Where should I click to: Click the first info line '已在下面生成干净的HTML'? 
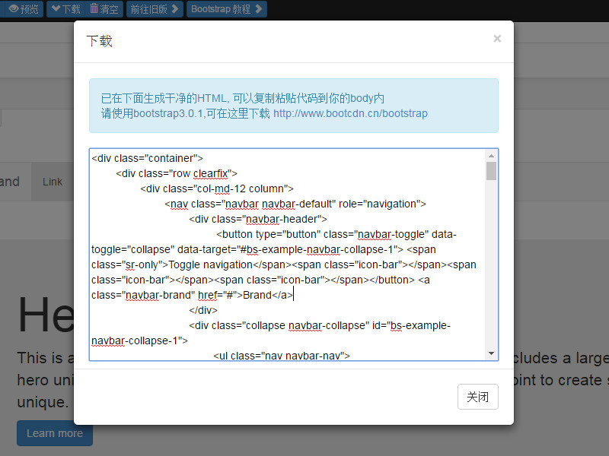click(243, 98)
